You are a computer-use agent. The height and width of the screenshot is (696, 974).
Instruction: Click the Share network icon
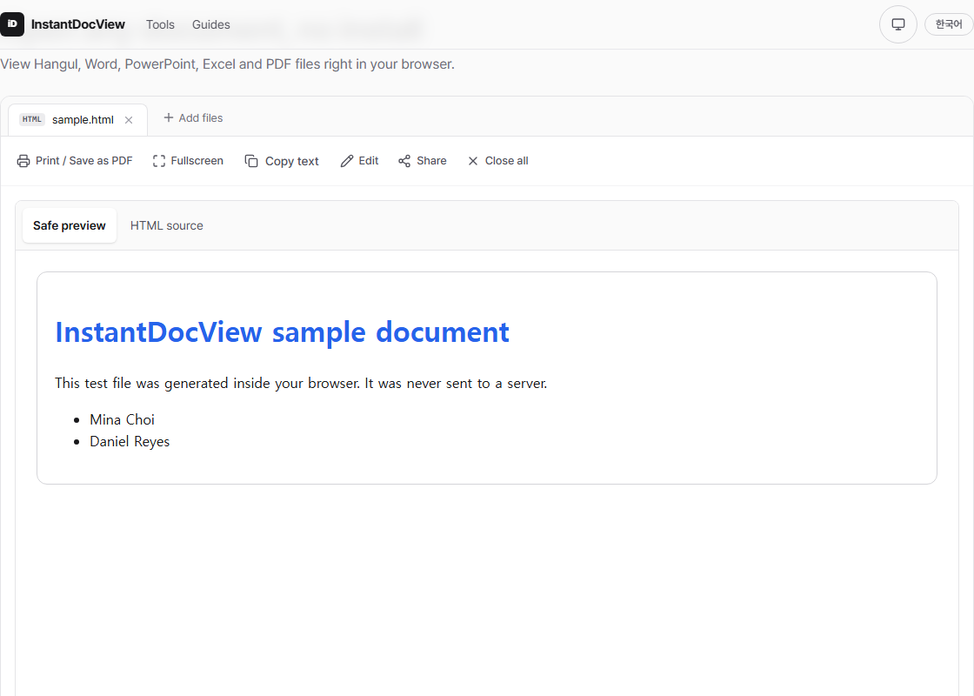coord(404,161)
